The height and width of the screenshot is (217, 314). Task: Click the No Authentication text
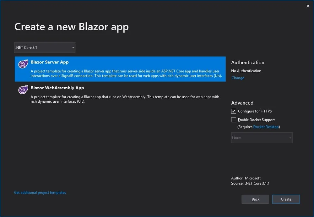[x=246, y=71]
